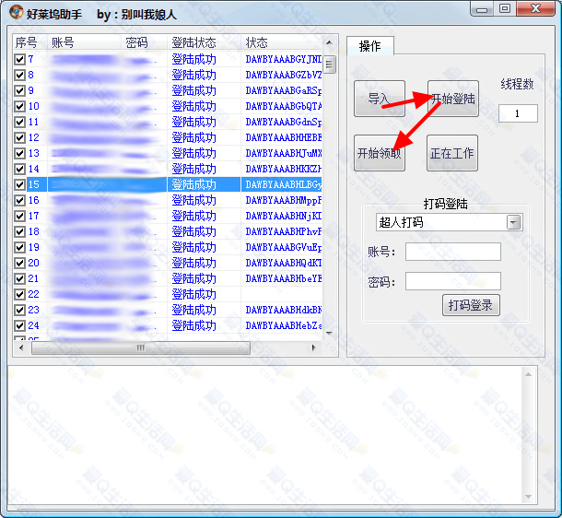
Task: Toggle the checkbox for row 10
Action: click(x=20, y=107)
